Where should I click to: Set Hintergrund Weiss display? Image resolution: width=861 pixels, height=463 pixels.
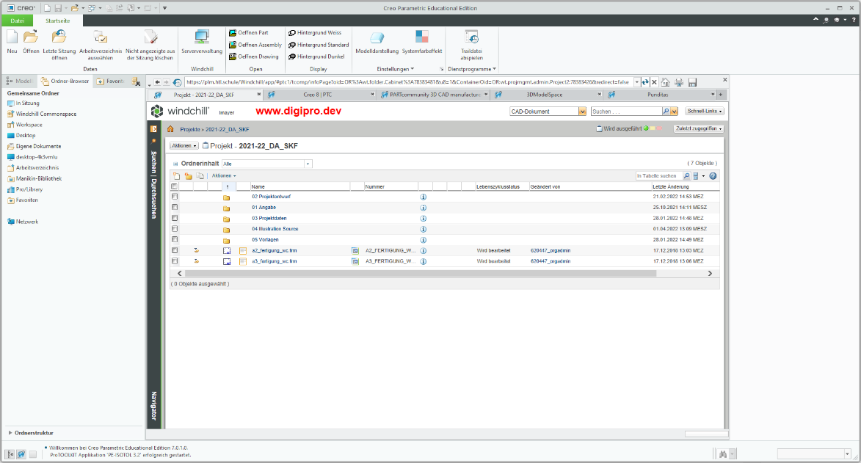pyautogui.click(x=315, y=33)
